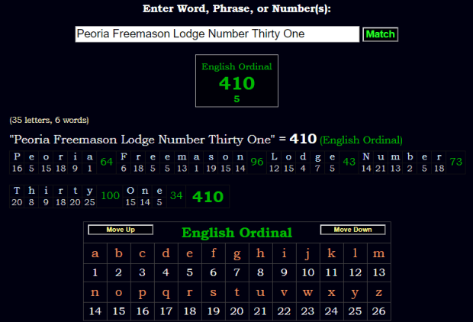This screenshot has height=322, width=473.
Task: Click letter 'g' in the cipher chart
Action: coord(237,254)
